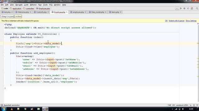Click the LF line separator indicator
The image size is (199, 111).
pos(174,105)
